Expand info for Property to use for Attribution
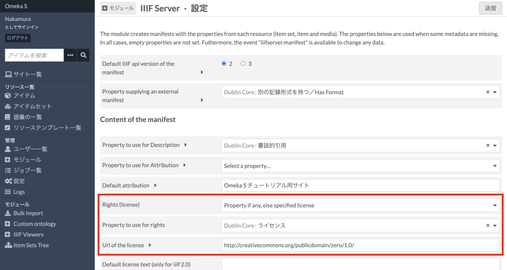507x270 pixels. coord(184,165)
